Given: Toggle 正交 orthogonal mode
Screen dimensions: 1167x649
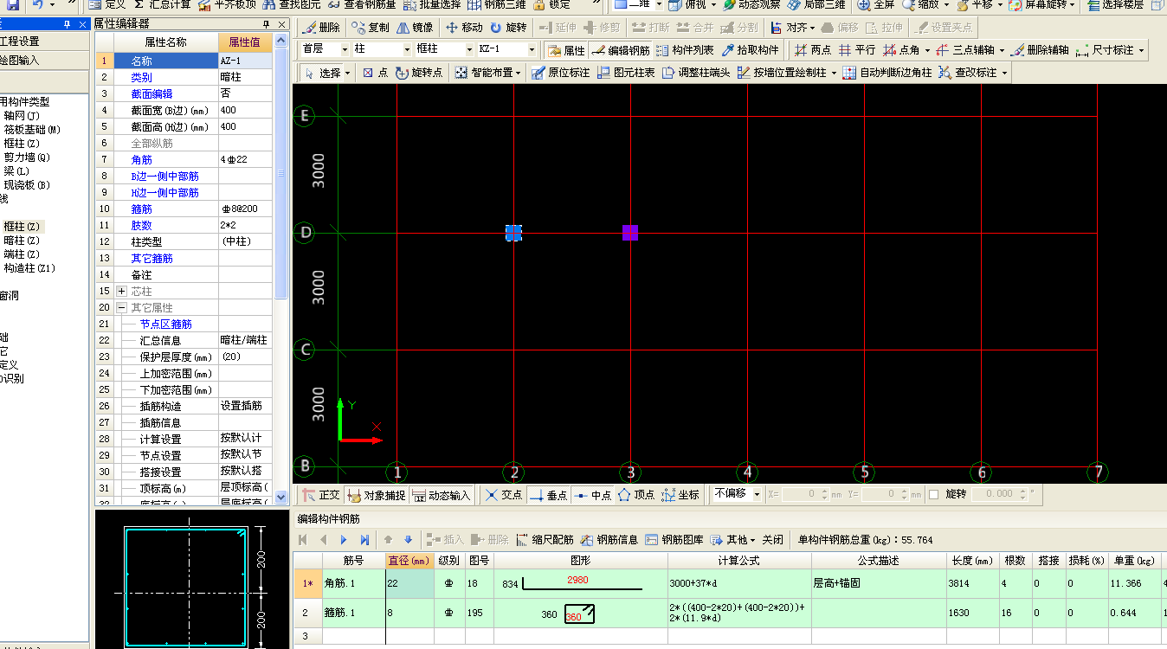Looking at the screenshot, I should [x=320, y=495].
